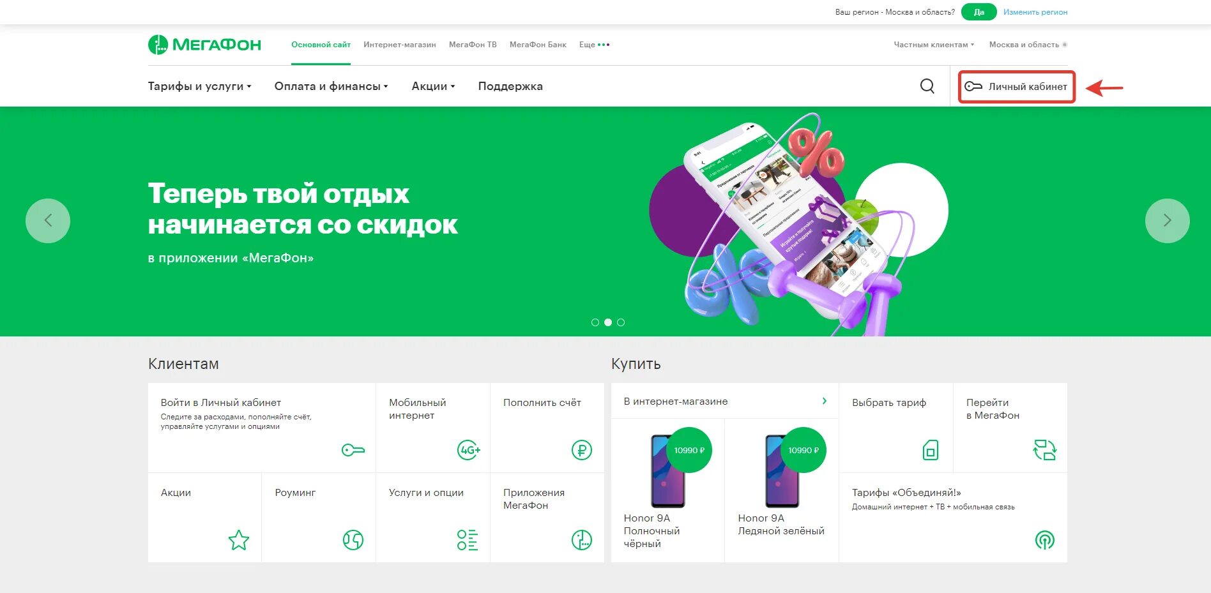Open the Роуминг card
1211x593 pixels.
(x=319, y=518)
